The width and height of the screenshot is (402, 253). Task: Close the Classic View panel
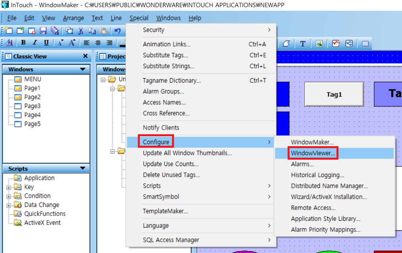(x=85, y=56)
